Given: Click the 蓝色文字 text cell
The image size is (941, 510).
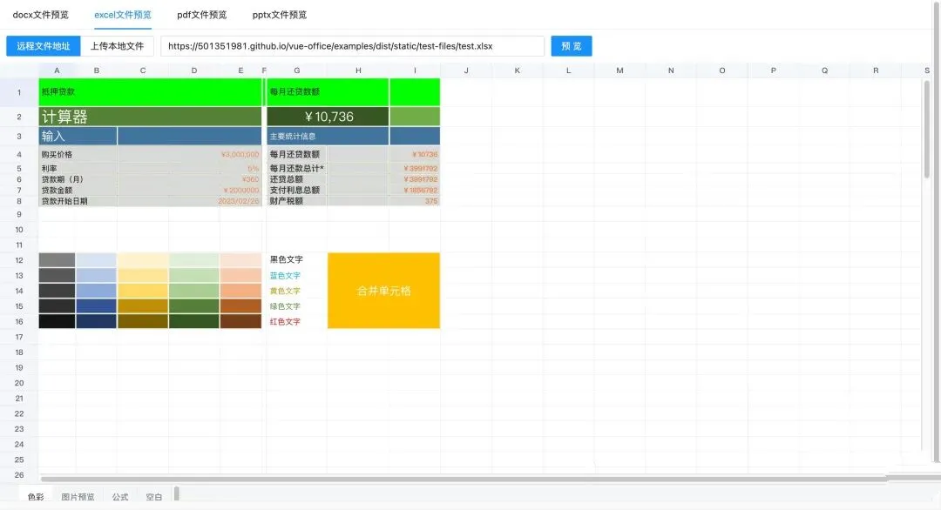Looking at the screenshot, I should 285,275.
